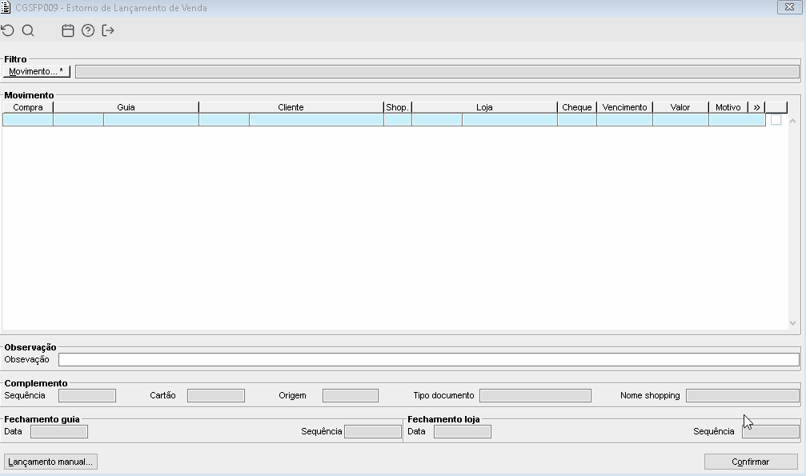Screen dimensions: 806x476
Task: Click the Cartão field
Action: coord(216,395)
